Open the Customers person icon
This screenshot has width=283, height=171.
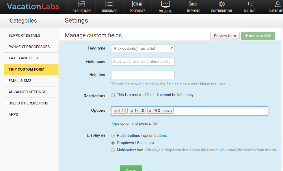click(277, 5)
